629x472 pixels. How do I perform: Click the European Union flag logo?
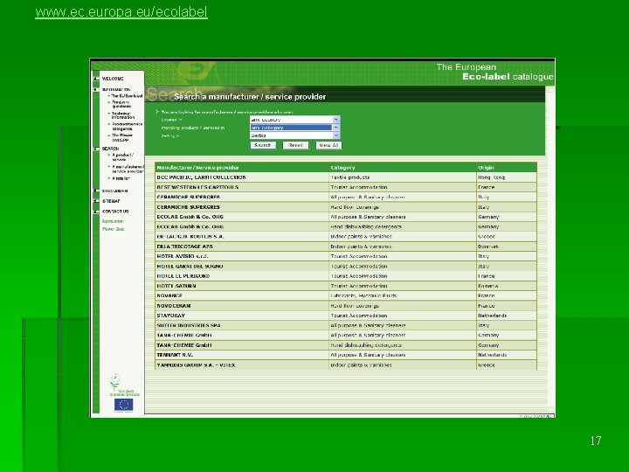click(x=123, y=405)
